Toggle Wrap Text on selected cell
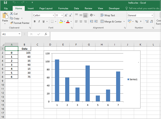The width and height of the screenshot is (161, 119). tap(108, 16)
